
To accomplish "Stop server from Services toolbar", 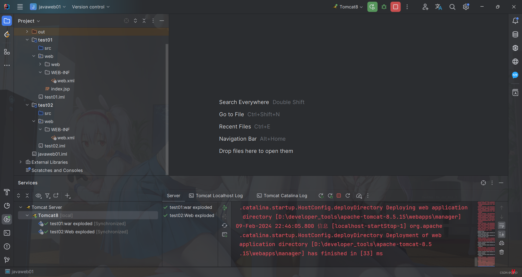I will coord(339,196).
